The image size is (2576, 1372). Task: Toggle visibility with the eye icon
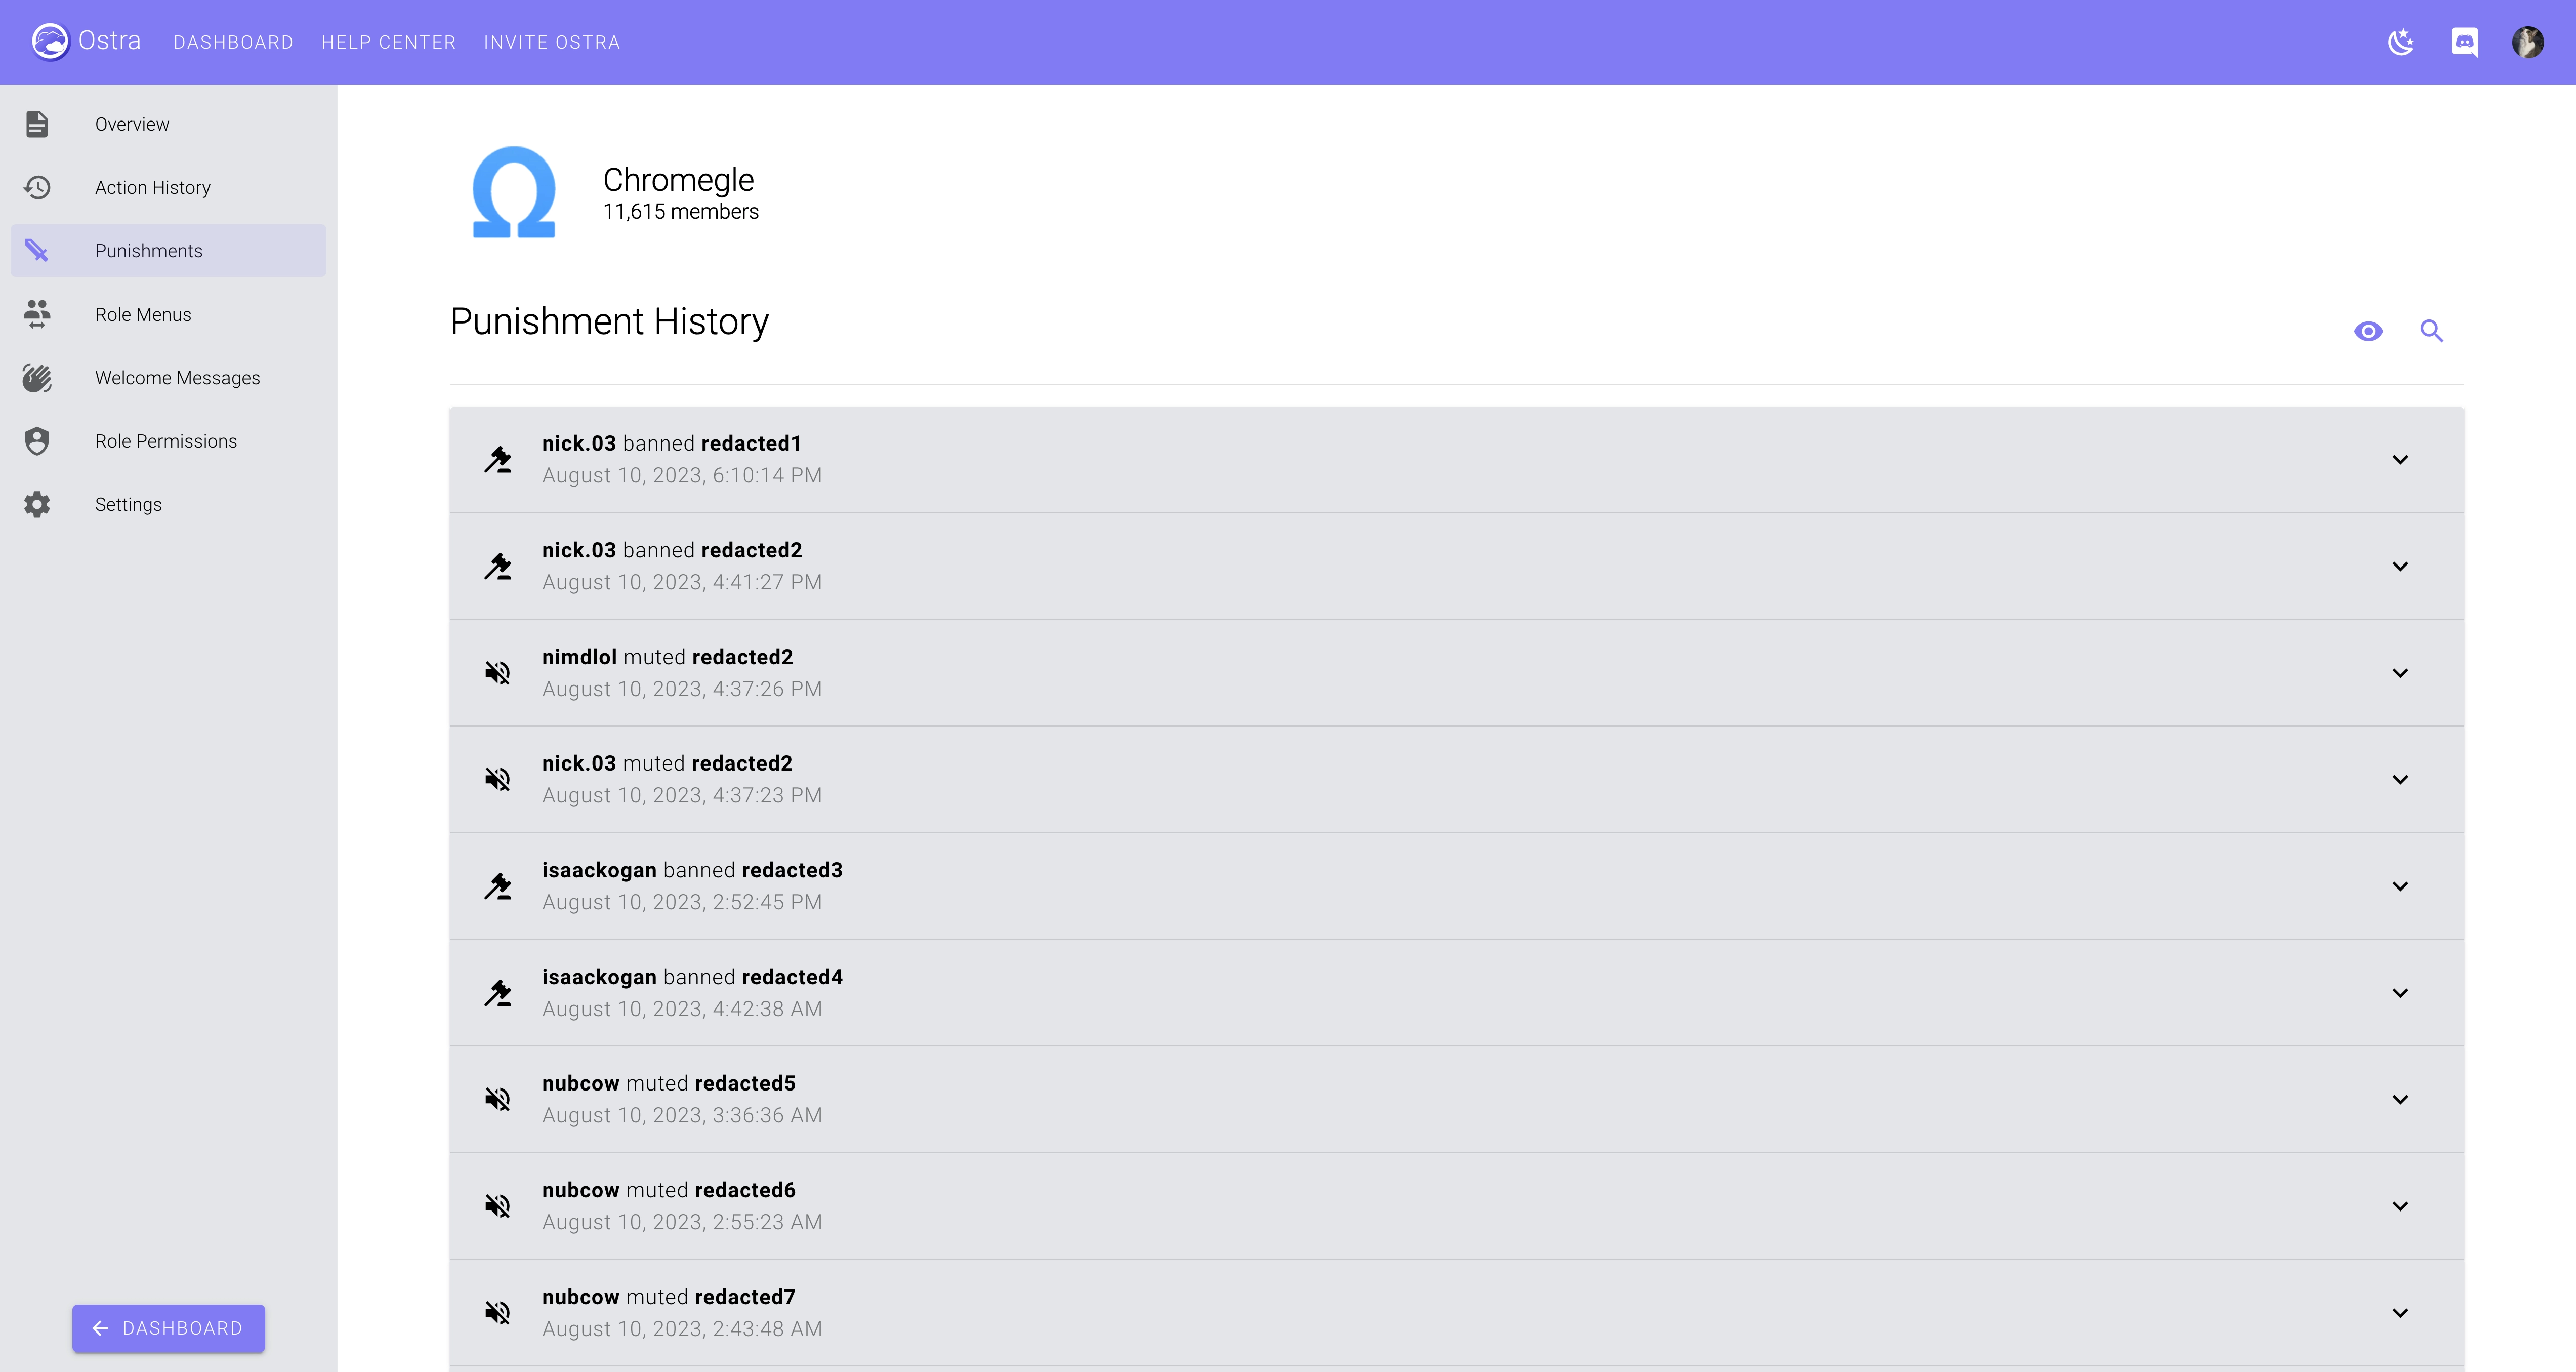[x=2369, y=330]
